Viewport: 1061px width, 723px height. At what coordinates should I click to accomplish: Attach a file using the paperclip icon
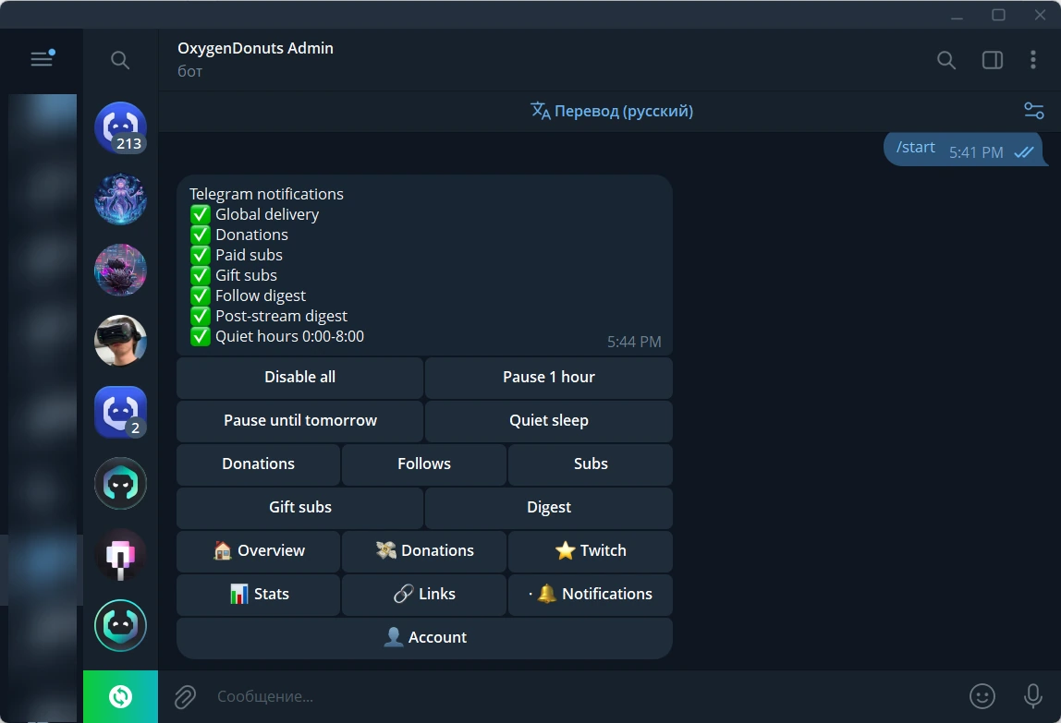coord(185,696)
